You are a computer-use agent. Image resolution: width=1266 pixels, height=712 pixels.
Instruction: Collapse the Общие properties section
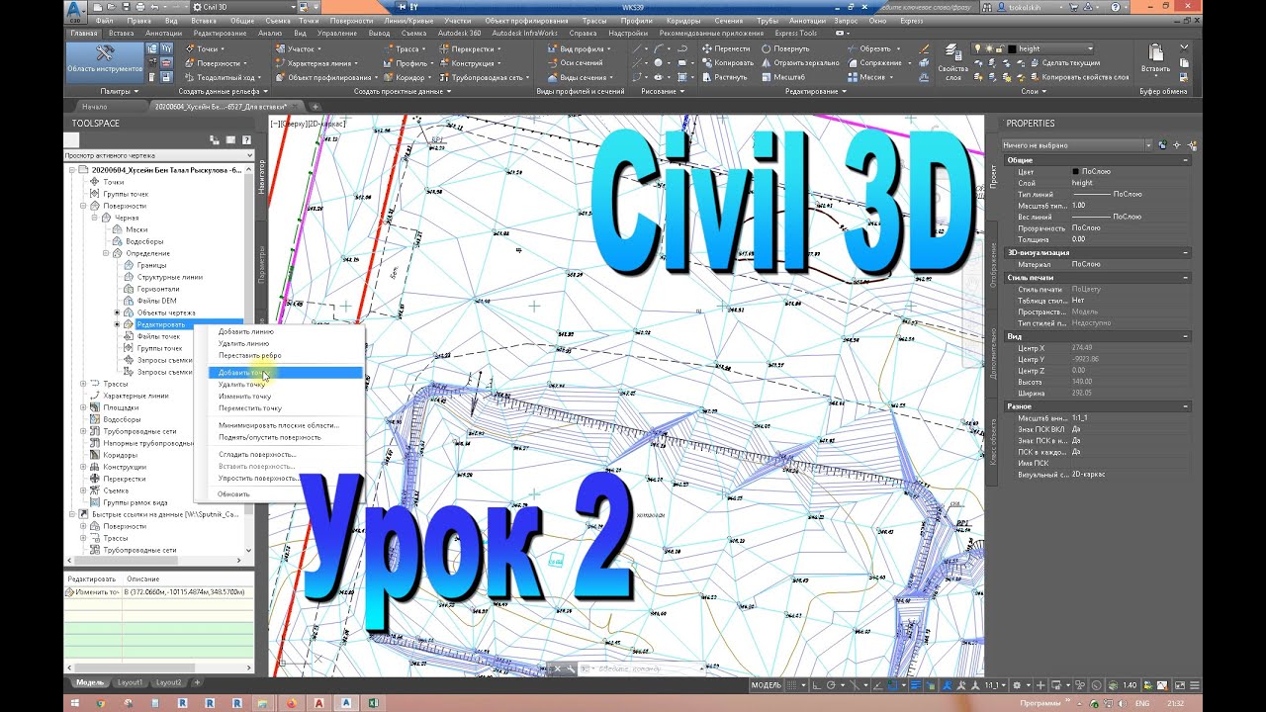tap(1186, 160)
